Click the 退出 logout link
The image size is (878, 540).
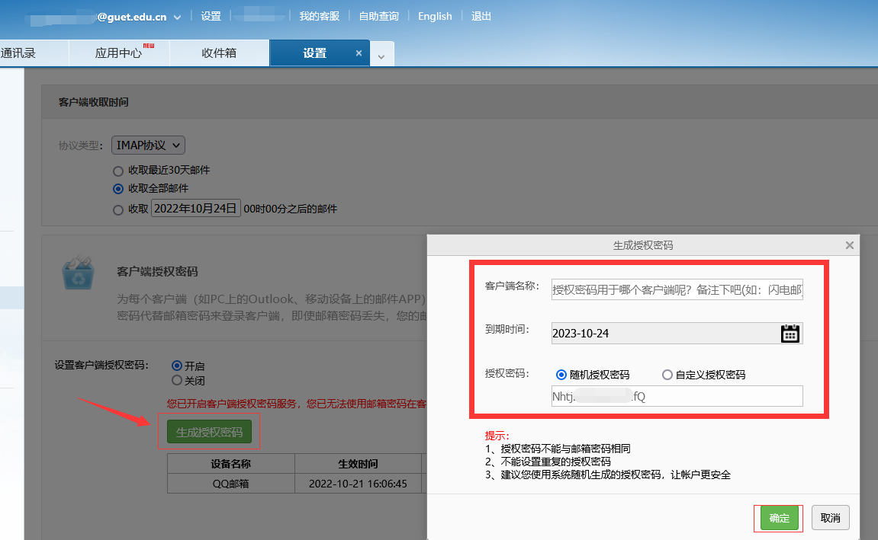point(481,16)
